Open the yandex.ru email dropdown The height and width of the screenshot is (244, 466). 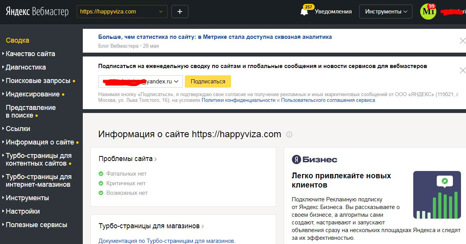coord(140,81)
